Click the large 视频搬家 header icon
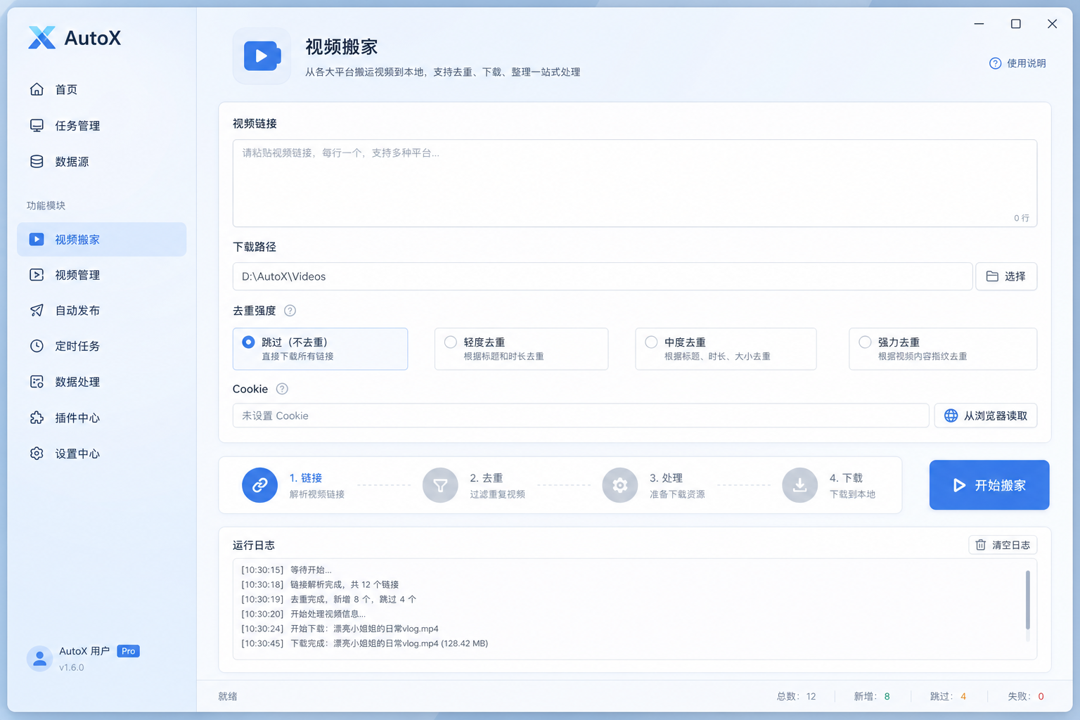Viewport: 1080px width, 720px height. point(262,56)
